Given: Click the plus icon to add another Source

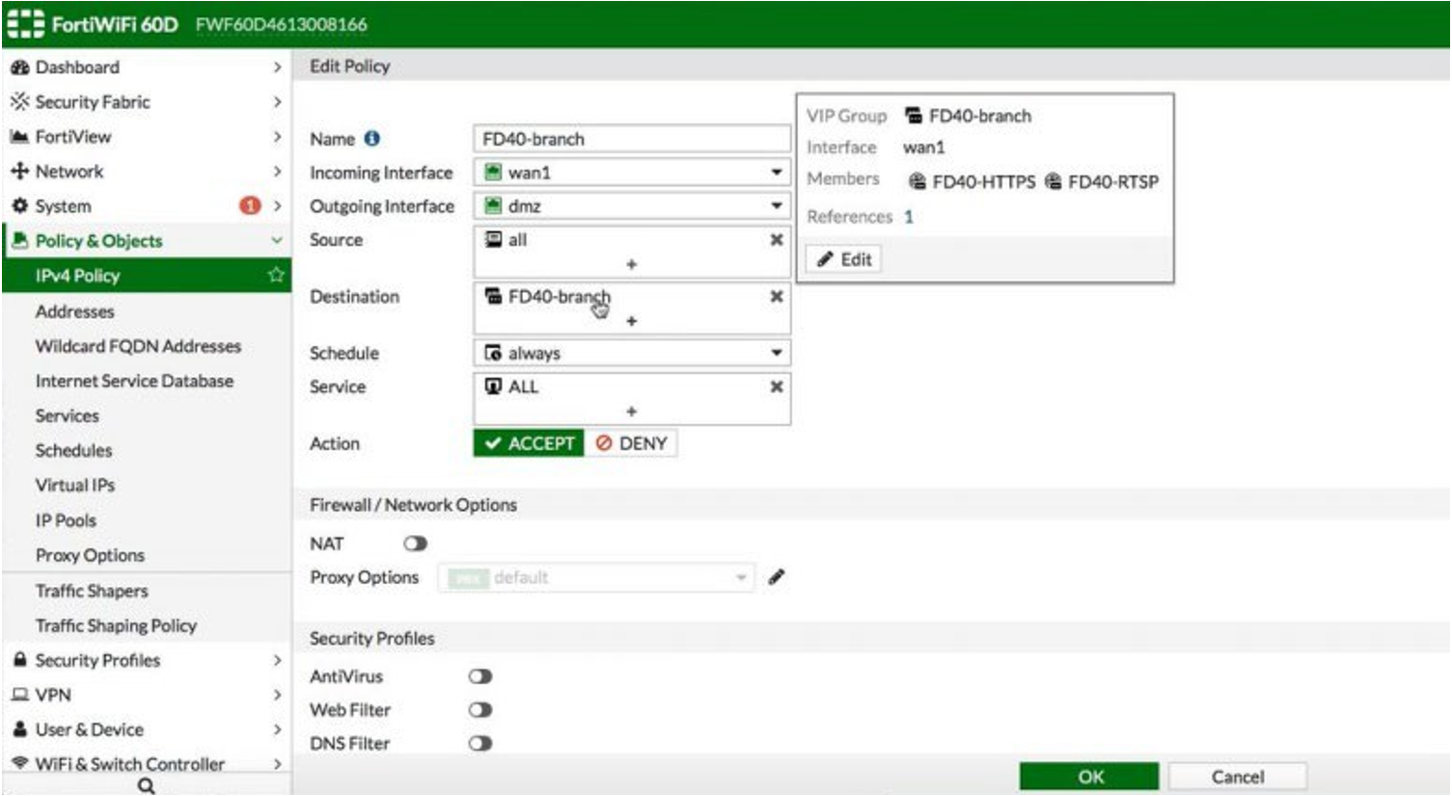Looking at the screenshot, I should [632, 264].
